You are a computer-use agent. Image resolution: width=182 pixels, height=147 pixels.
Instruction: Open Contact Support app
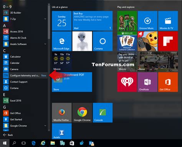(25, 82)
